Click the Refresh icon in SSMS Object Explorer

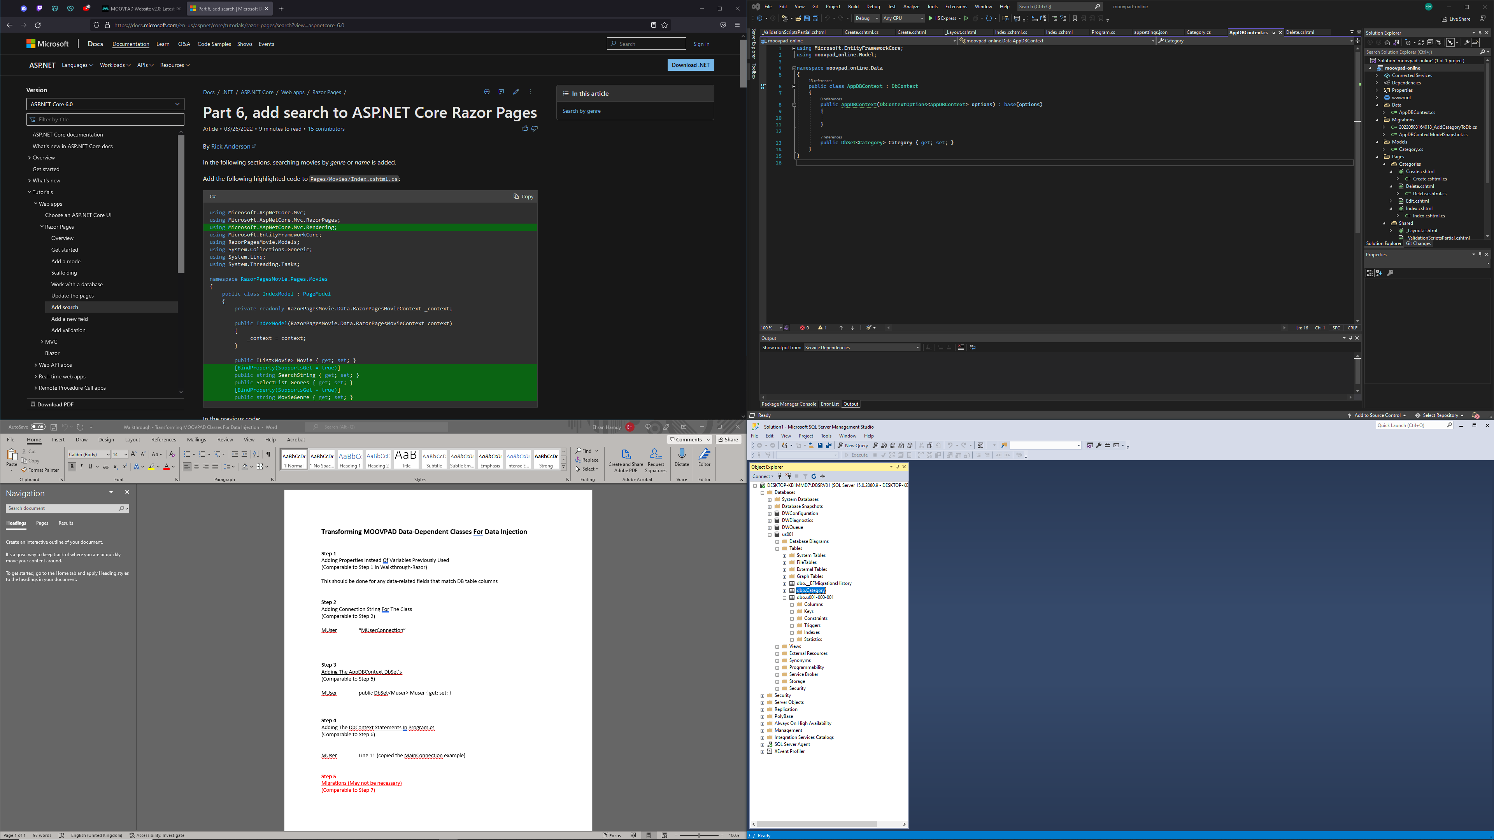[x=814, y=476]
